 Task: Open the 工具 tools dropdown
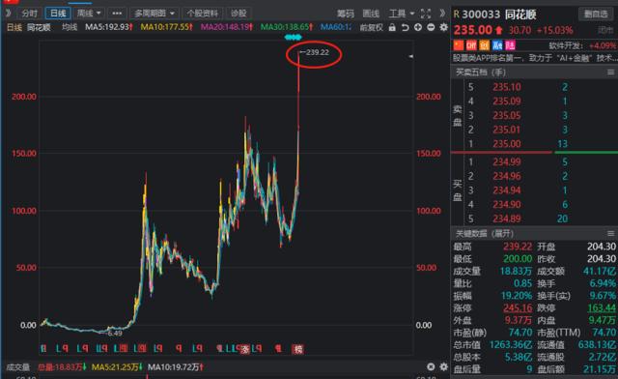402,14
